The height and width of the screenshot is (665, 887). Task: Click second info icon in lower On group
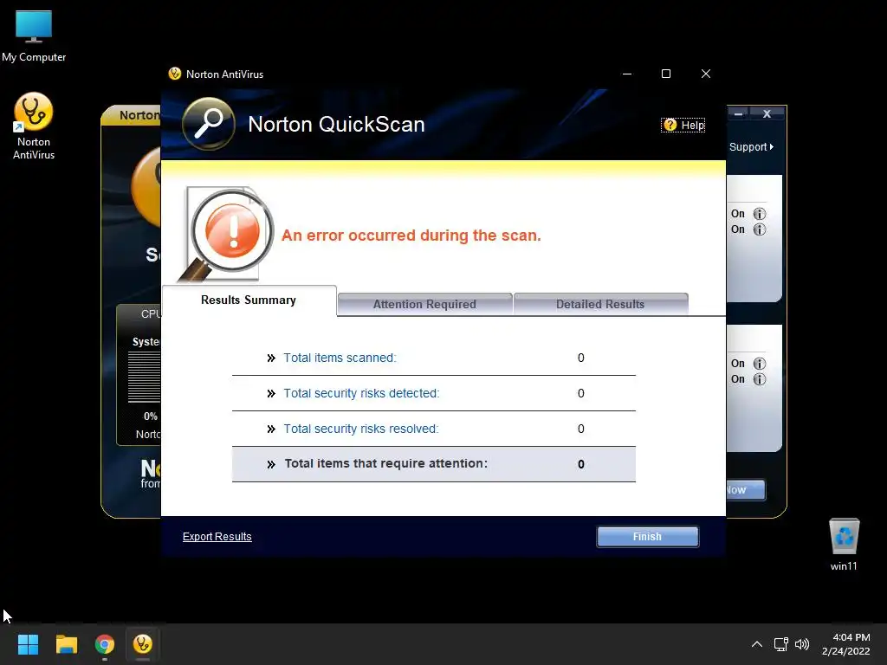[x=760, y=379]
